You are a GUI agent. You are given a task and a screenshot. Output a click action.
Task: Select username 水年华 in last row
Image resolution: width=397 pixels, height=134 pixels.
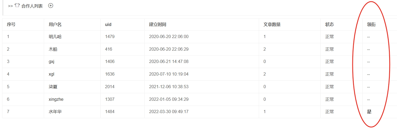click(55, 112)
